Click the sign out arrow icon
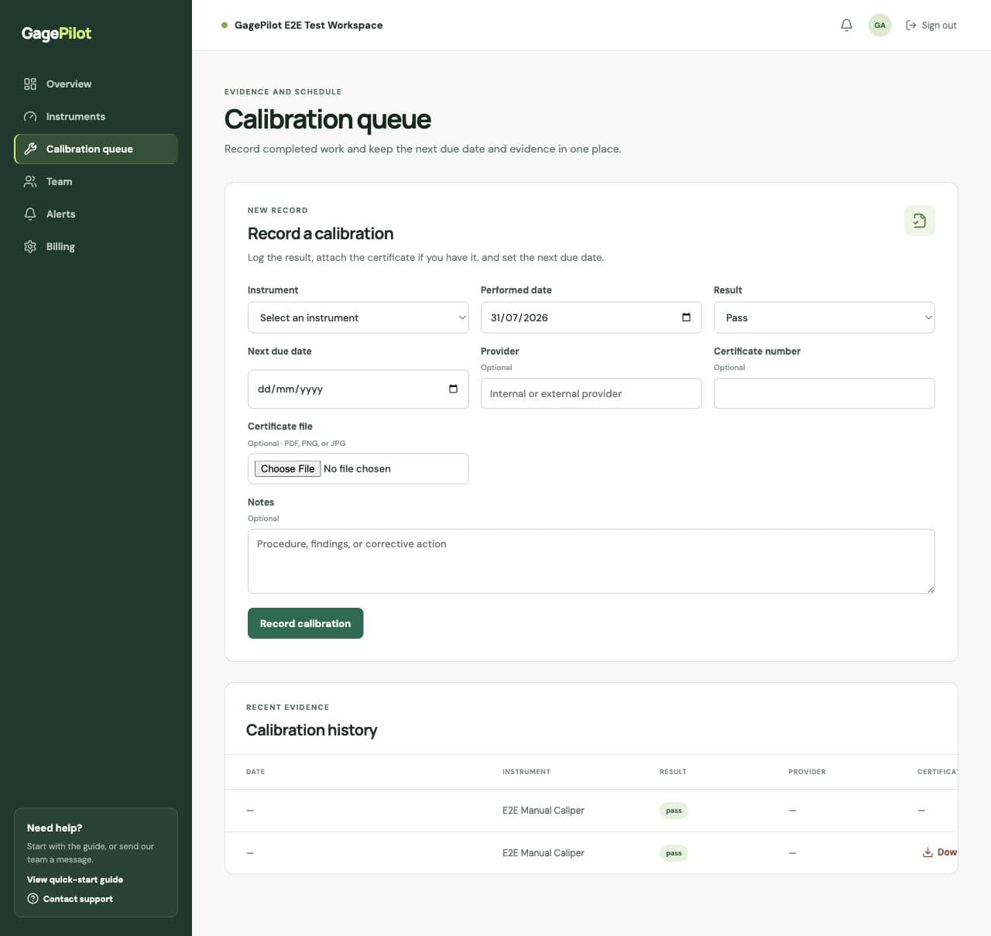Screen dimensions: 991x936 click(911, 25)
